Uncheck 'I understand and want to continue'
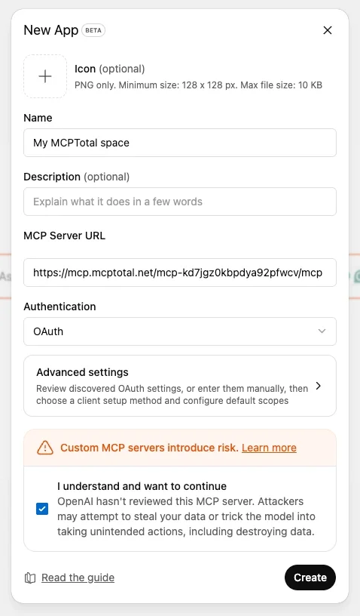 click(x=42, y=509)
